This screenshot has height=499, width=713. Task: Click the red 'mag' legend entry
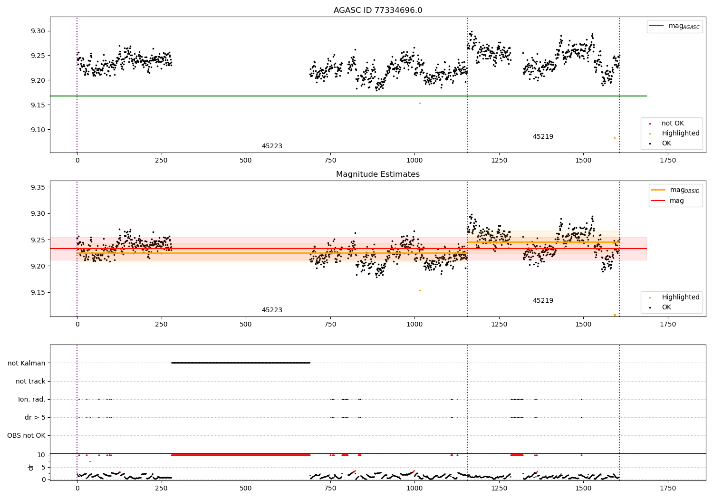coord(668,201)
